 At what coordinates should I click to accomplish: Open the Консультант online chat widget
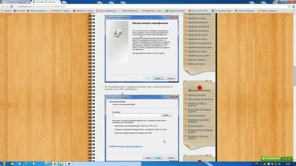pyautogui.click(x=277, y=159)
